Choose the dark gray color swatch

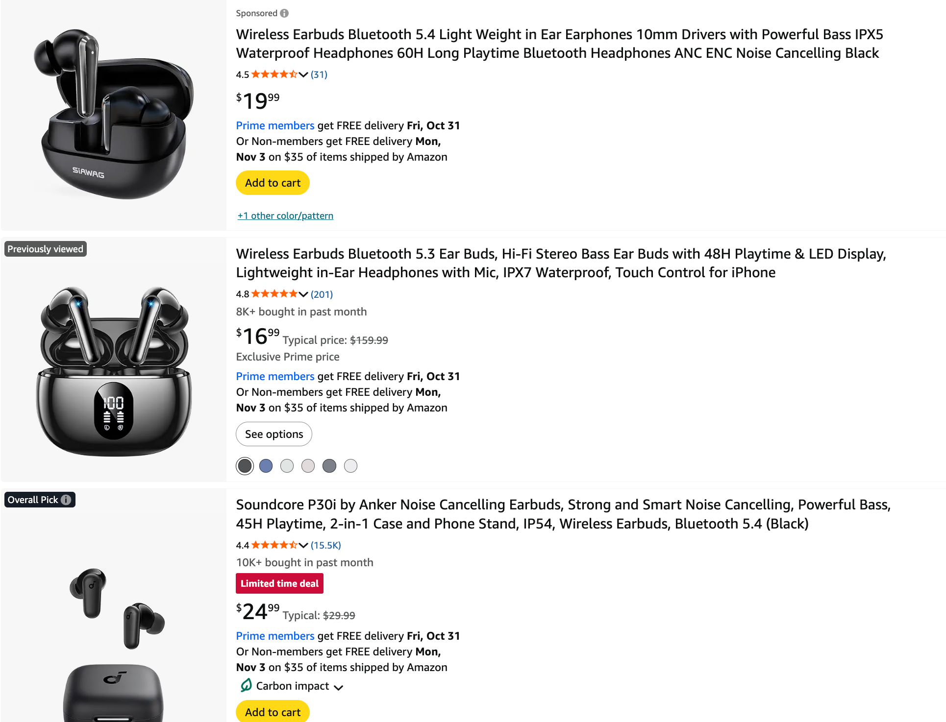[329, 466]
